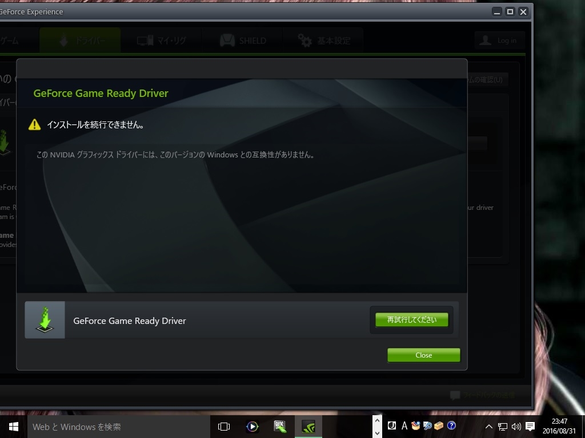585x438 pixels.
Task: Maximize the GeForce Experience window
Action: 510,12
